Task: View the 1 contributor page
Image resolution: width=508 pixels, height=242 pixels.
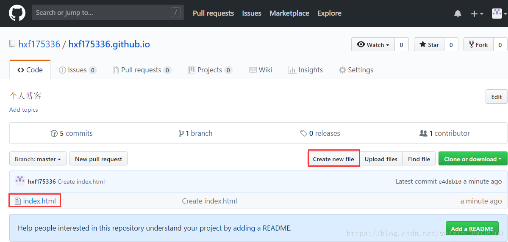Action: pos(444,133)
